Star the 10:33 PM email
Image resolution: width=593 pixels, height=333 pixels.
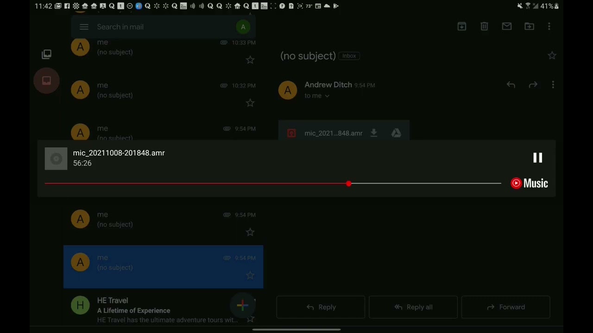point(250,60)
